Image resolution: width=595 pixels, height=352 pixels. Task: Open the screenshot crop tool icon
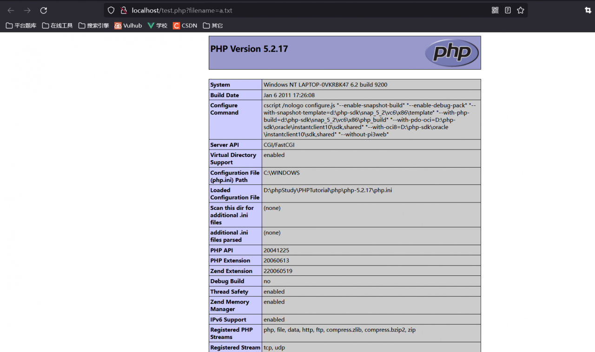(x=588, y=10)
